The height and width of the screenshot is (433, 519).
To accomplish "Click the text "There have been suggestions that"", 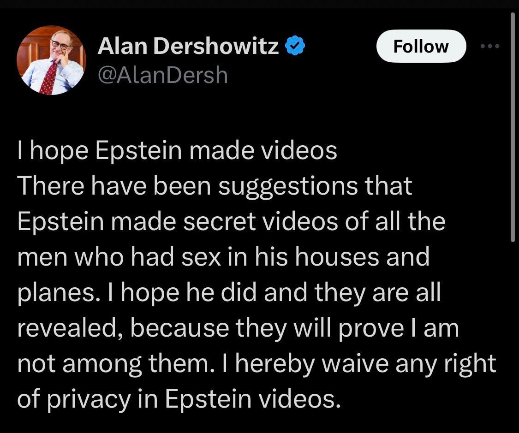I will click(x=215, y=186).
